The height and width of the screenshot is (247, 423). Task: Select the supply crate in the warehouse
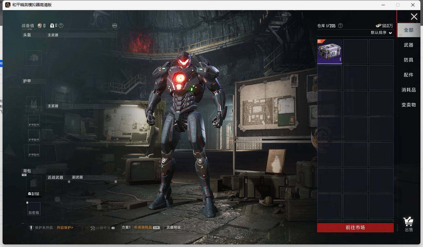330,52
